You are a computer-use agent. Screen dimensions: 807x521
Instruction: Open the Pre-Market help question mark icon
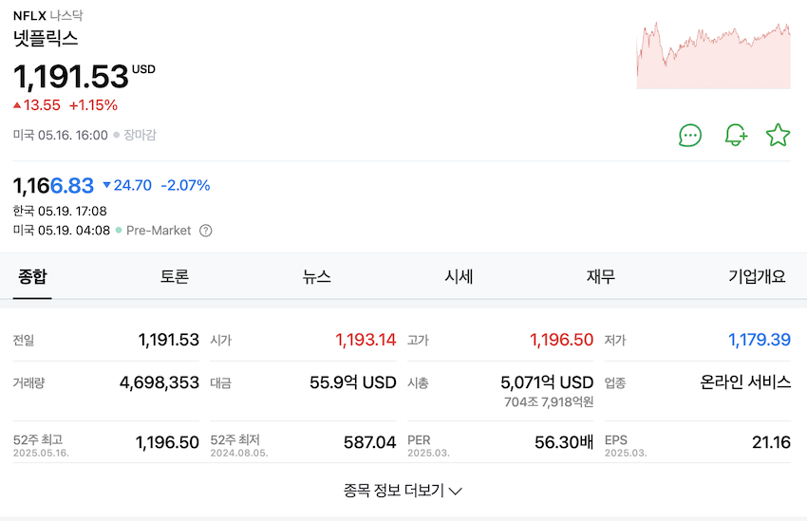206,231
